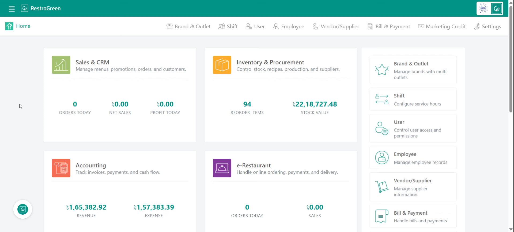Image resolution: width=514 pixels, height=232 pixels.
Task: Open profile logo icon at top right
Action: [x=497, y=9]
